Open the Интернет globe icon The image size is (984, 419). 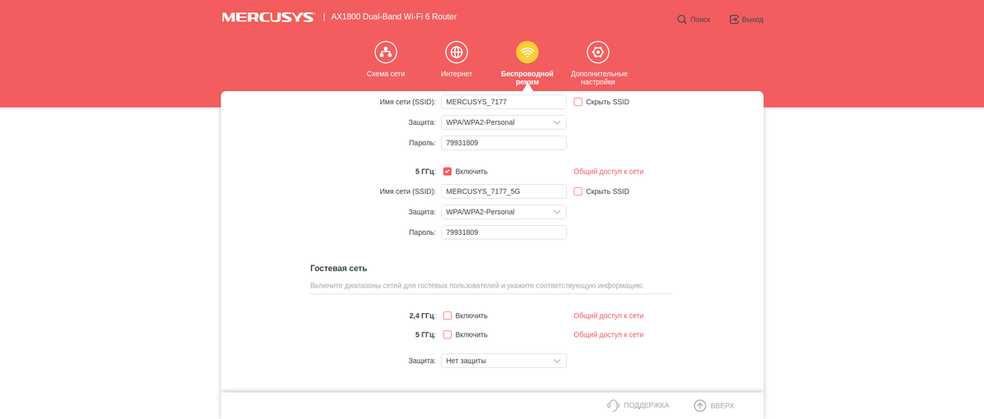point(456,53)
